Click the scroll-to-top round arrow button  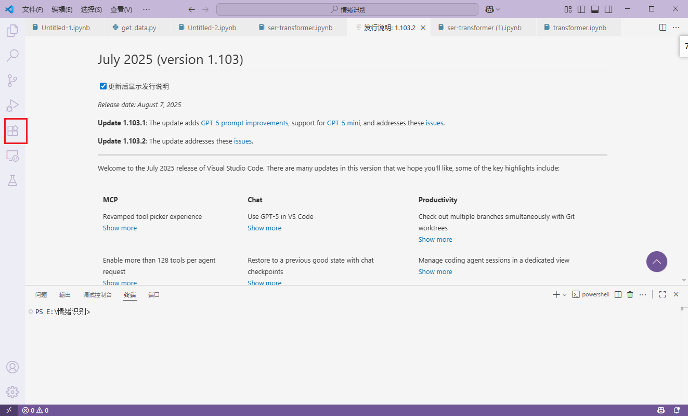657,262
